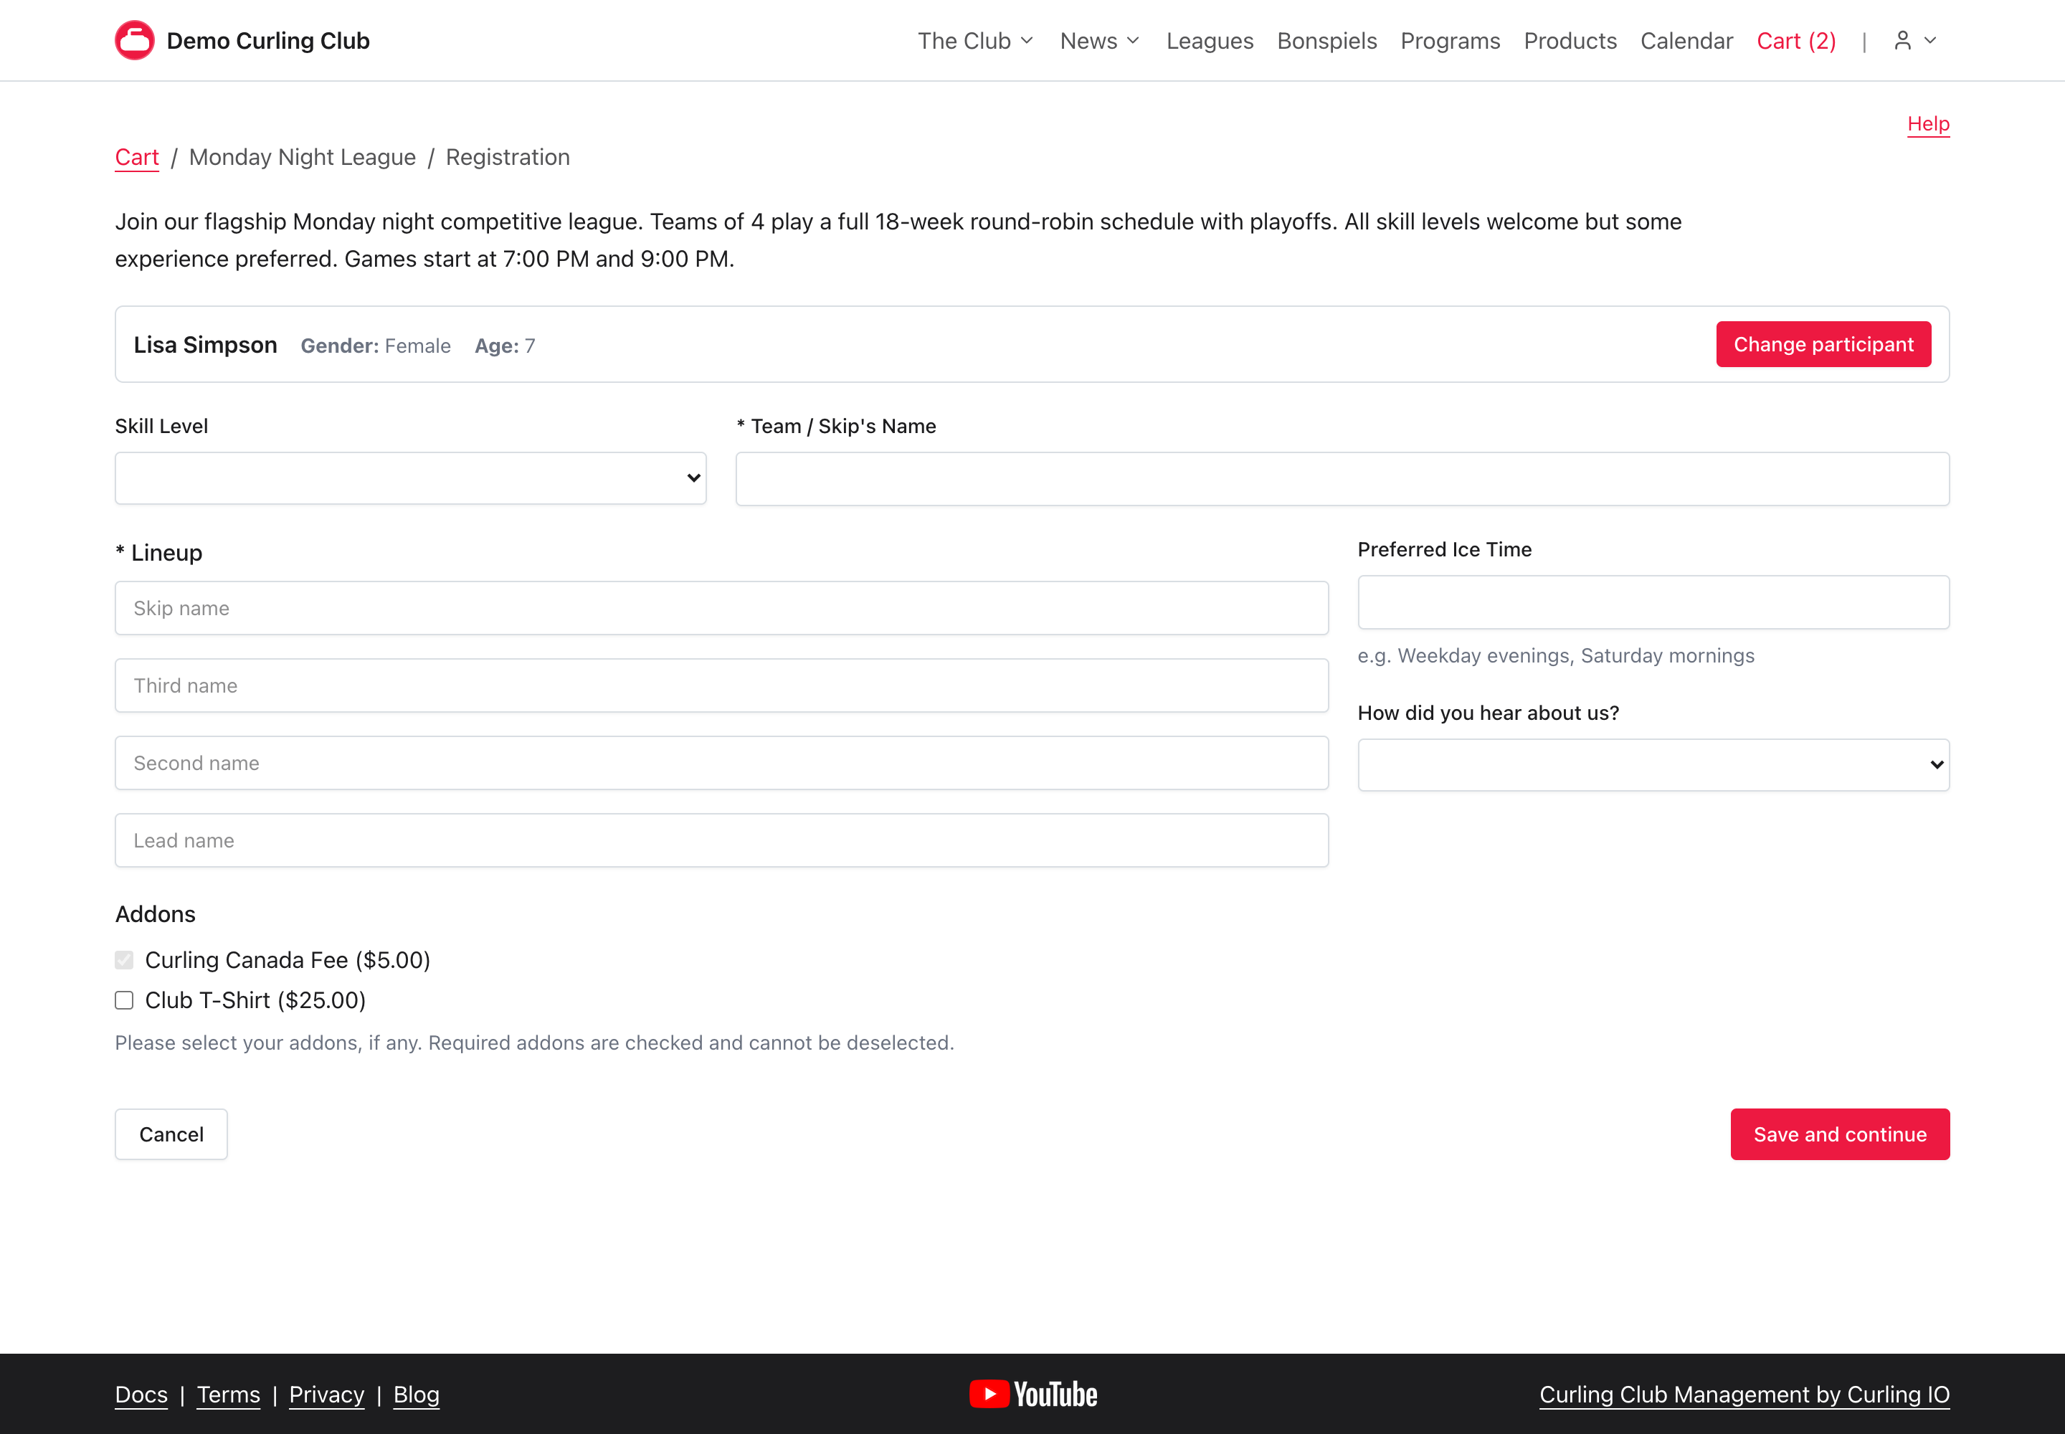This screenshot has height=1434, width=2065.
Task: Click the Lead name input
Action: click(721, 840)
